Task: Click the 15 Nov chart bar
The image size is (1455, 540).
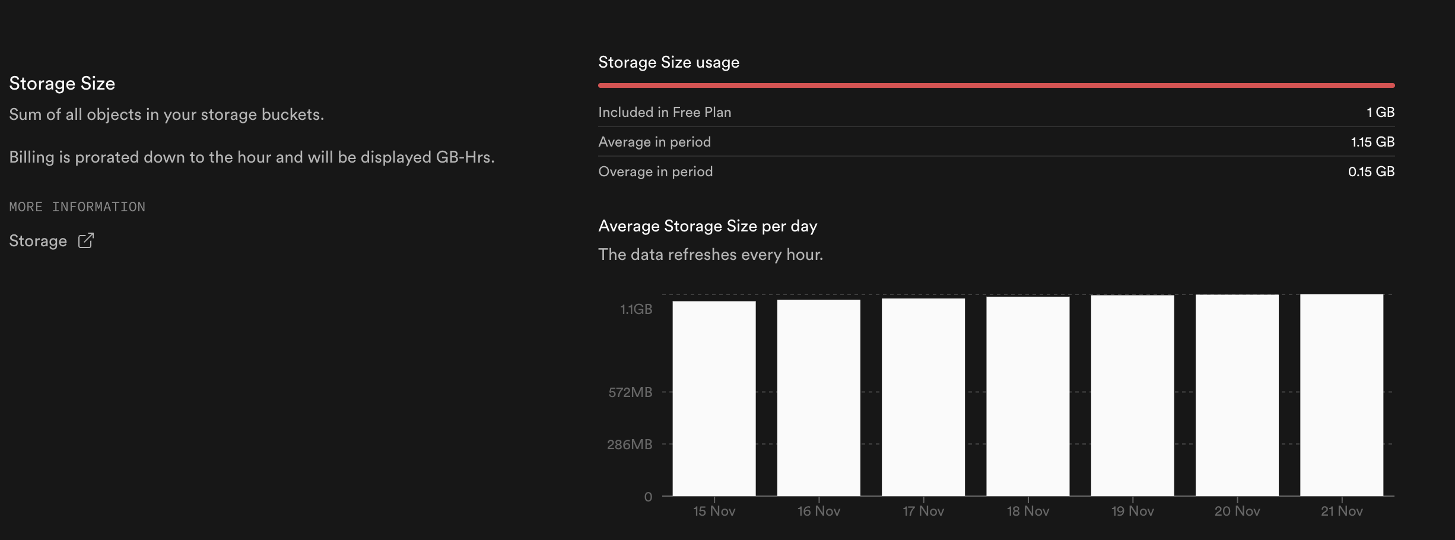Action: coord(714,398)
